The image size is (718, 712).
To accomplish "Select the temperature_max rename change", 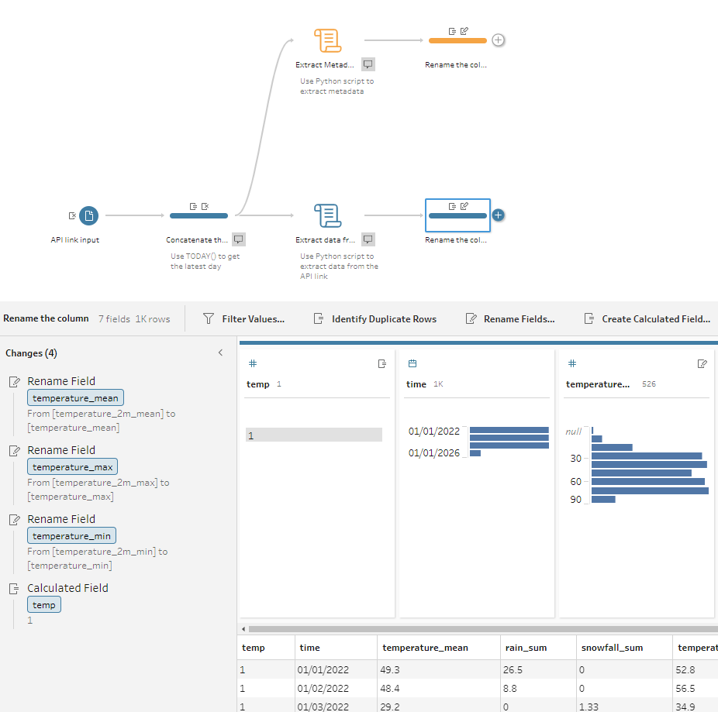I will tap(72, 467).
